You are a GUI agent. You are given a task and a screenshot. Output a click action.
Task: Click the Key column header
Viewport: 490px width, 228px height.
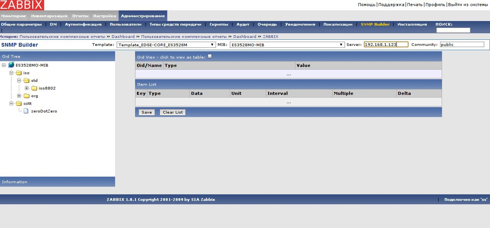tap(141, 93)
